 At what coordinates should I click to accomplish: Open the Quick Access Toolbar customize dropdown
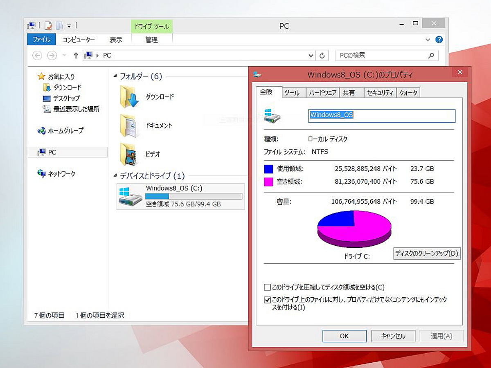click(x=69, y=26)
